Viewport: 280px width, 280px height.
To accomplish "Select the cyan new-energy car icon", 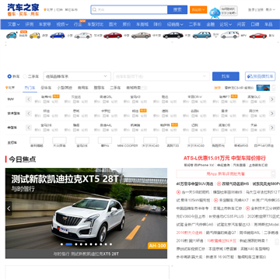I will tap(12, 35).
